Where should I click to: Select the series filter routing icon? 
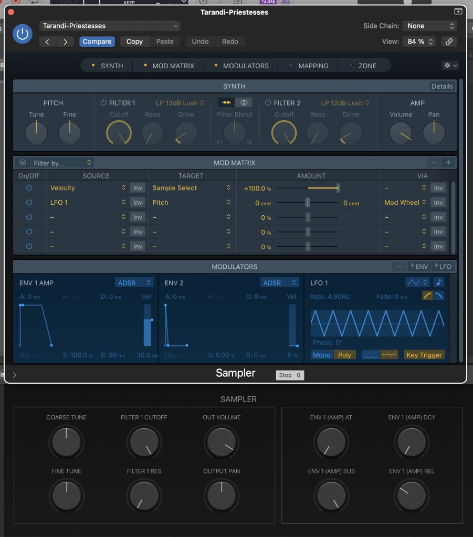tap(227, 103)
